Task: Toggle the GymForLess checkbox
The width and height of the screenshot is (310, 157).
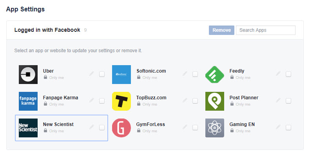Action: click(195, 128)
